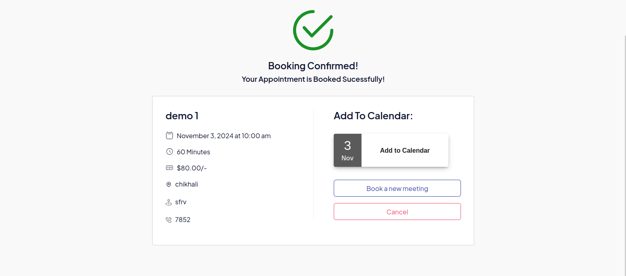Viewport: 626px width, 276px height.
Task: Click the $80.00/- price text
Action: coord(192,168)
